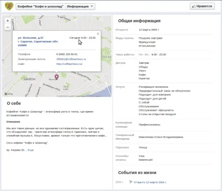Expand description with the Еще link
The width and height of the screenshot is (222, 191).
pos(30,150)
